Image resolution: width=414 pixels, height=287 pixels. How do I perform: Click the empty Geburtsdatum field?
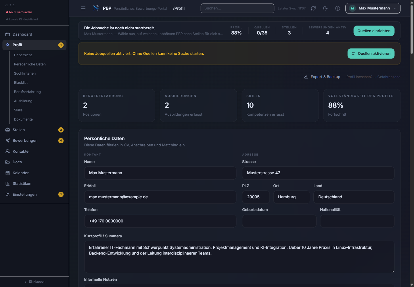pos(279,221)
